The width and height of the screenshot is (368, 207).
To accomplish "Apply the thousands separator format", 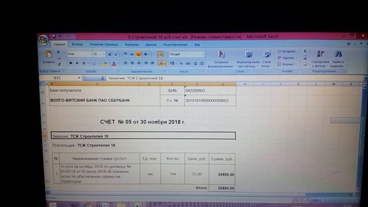I will pyautogui.click(x=188, y=63).
